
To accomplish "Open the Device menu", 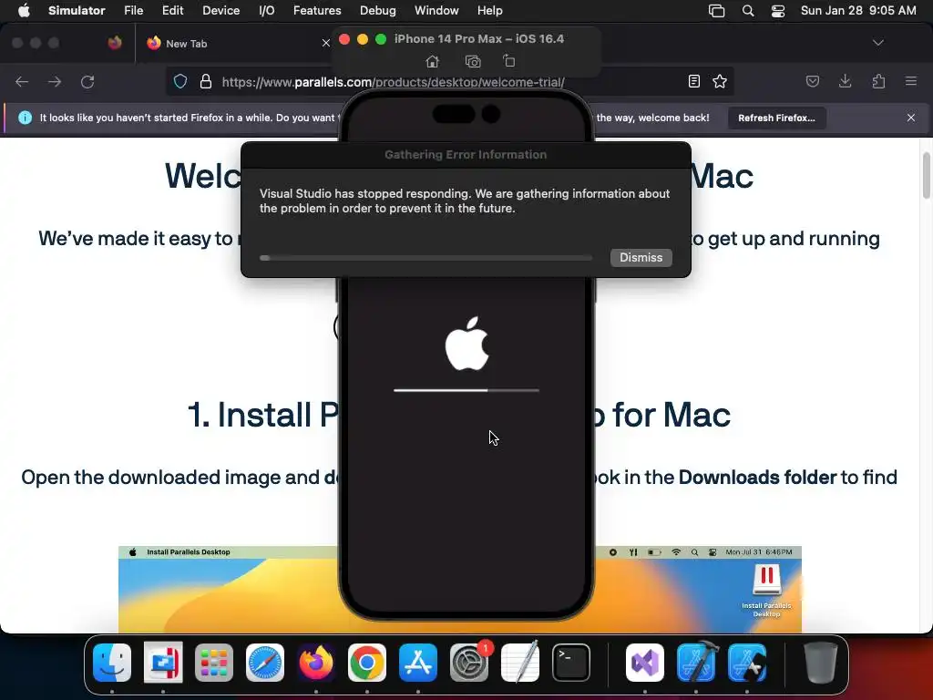I will 220,11.
